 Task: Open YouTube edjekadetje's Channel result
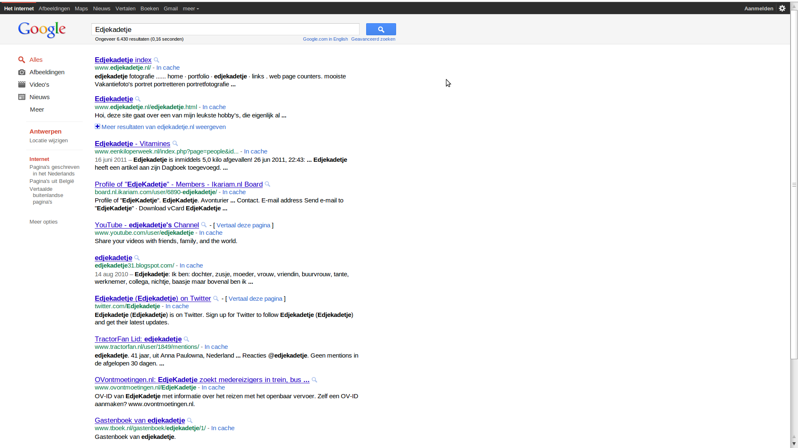(x=147, y=225)
